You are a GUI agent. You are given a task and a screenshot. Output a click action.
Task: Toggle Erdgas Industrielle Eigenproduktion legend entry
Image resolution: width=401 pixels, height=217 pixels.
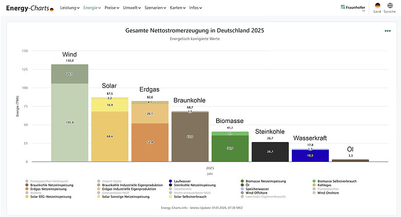[127, 189]
